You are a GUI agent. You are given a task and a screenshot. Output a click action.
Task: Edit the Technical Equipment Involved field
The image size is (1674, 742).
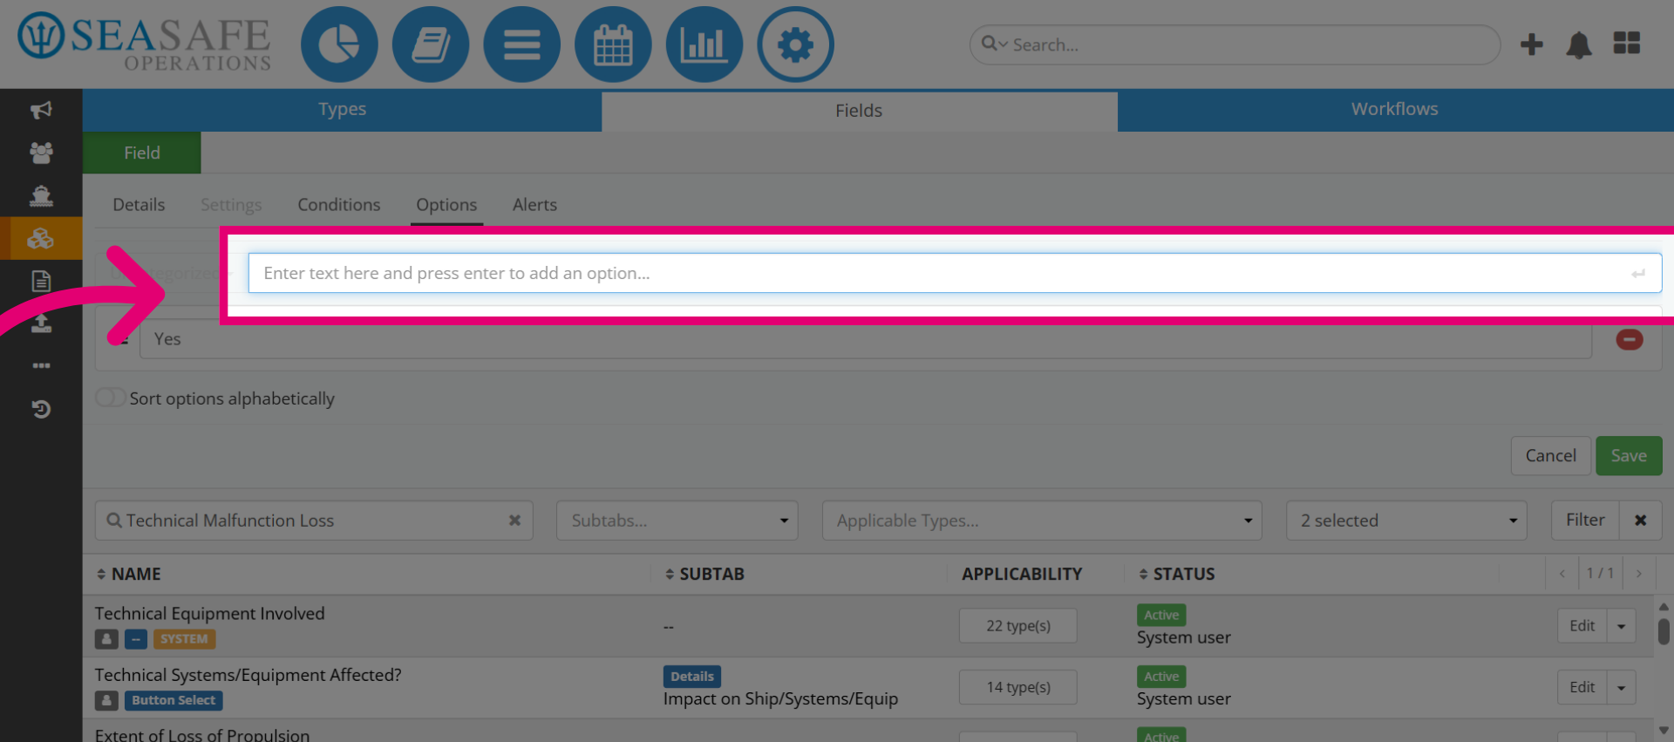(1582, 626)
